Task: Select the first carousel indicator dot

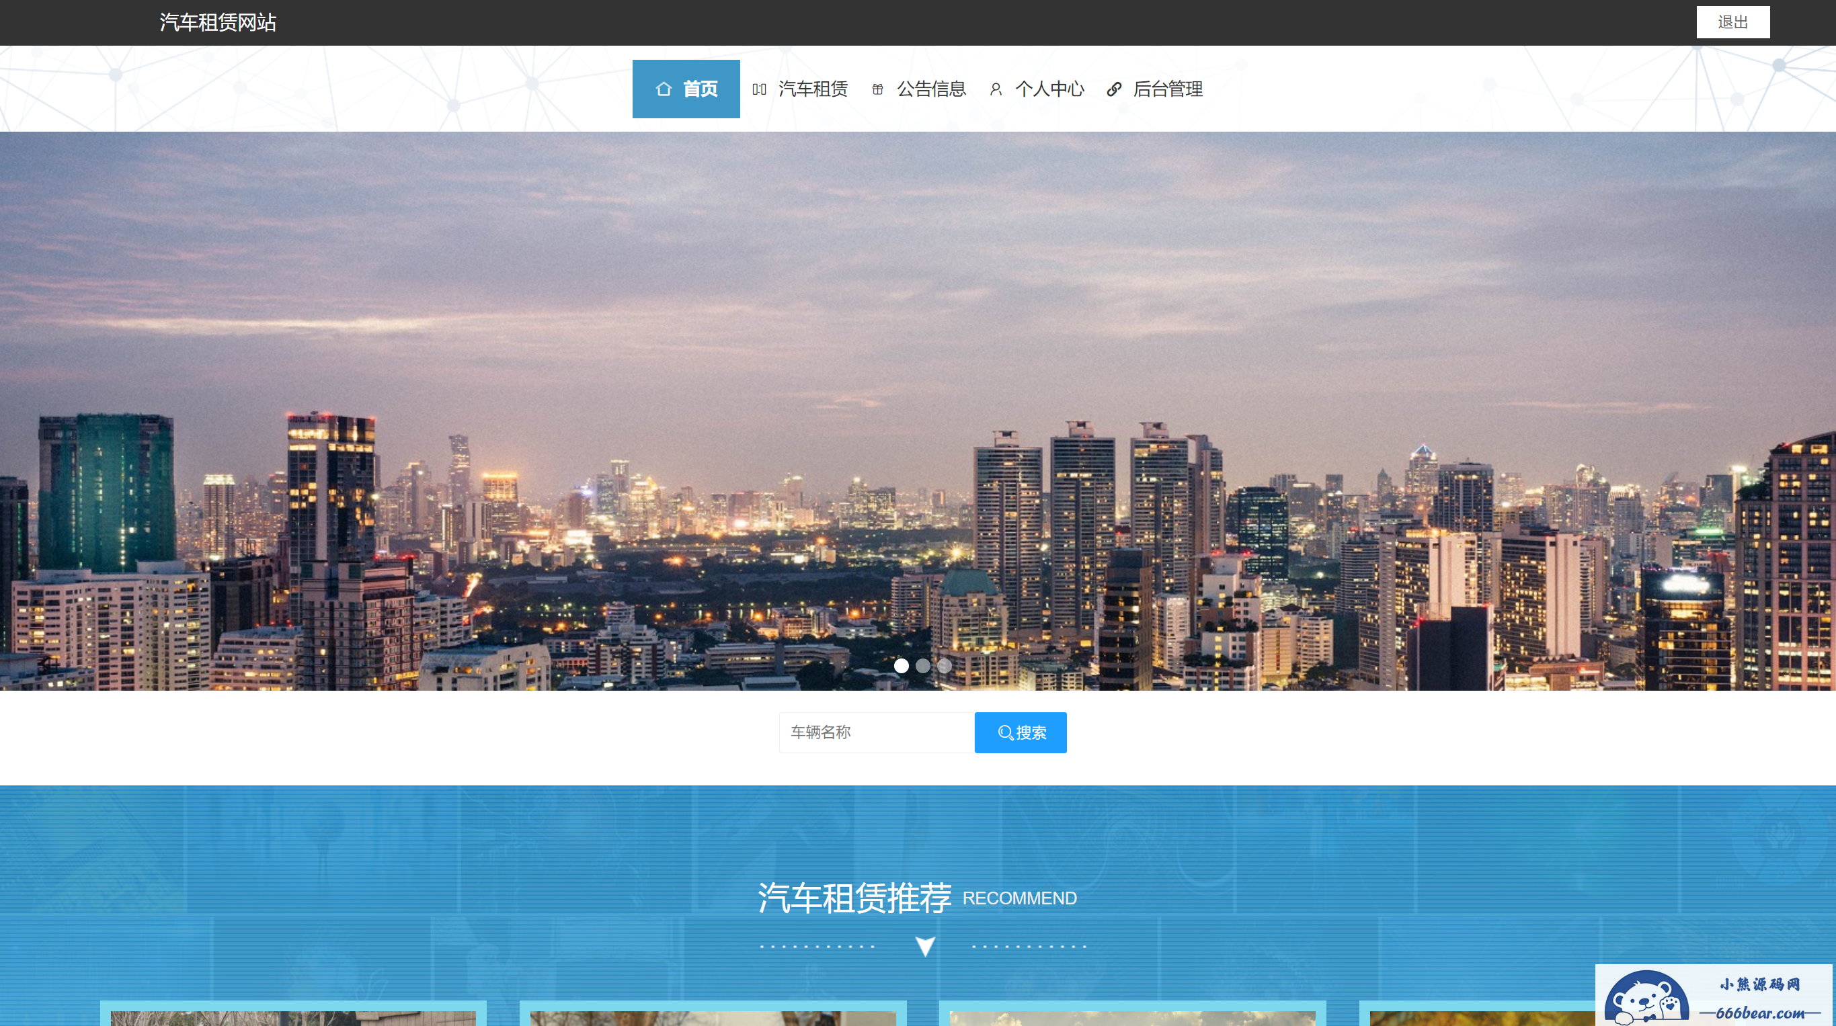Action: [x=901, y=665]
